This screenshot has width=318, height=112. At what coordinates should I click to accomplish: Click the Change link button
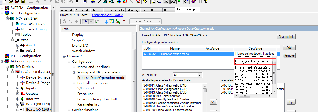click(286, 37)
